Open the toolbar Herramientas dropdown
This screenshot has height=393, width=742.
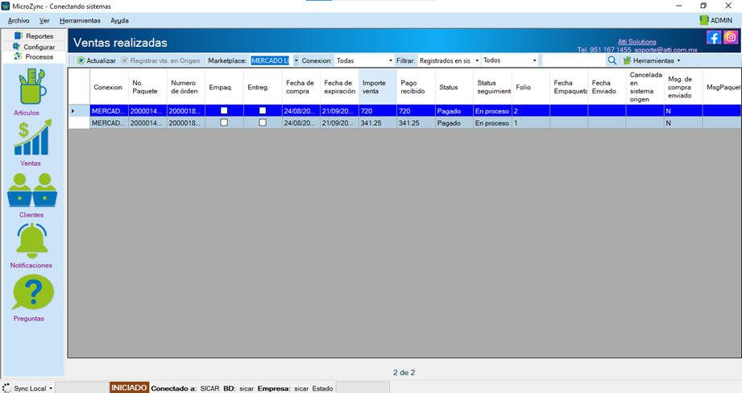point(652,60)
